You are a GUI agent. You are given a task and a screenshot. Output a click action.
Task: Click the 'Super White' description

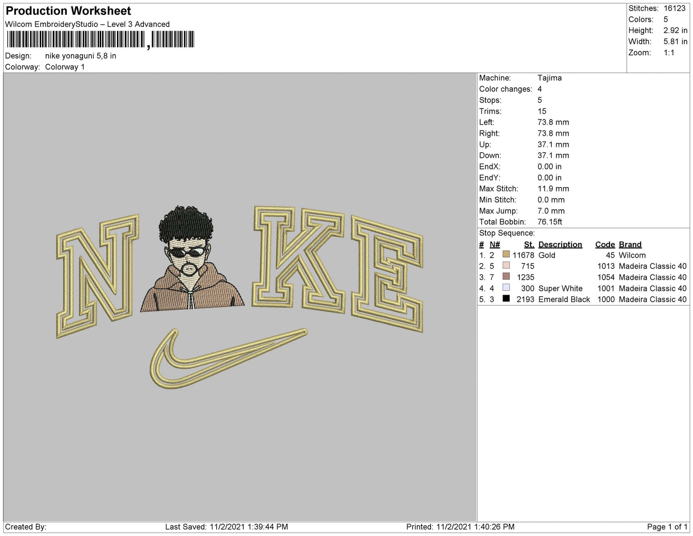pos(561,288)
